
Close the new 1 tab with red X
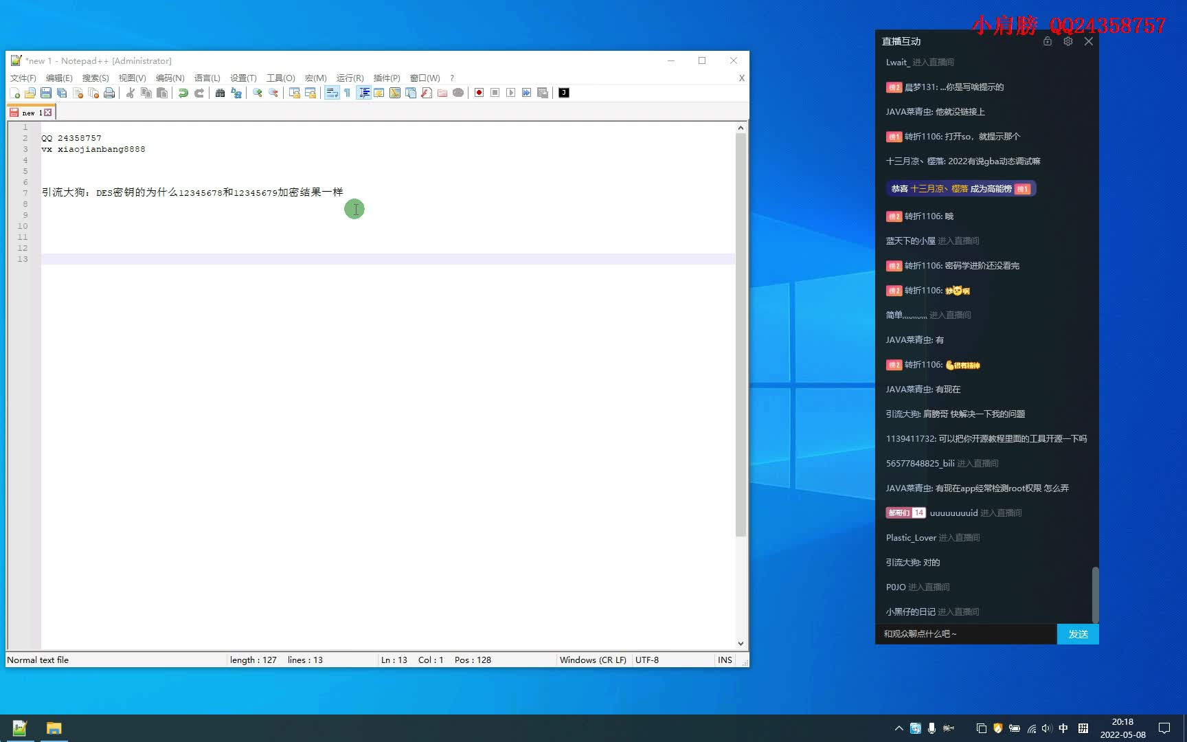48,113
